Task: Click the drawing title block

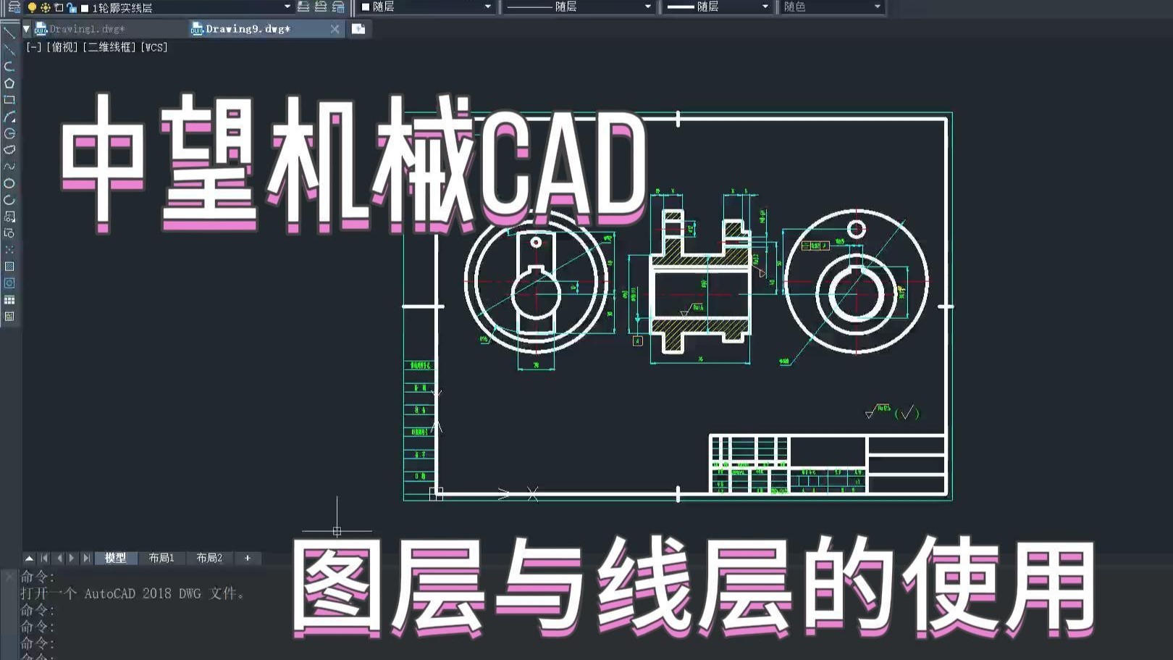Action: (827, 464)
